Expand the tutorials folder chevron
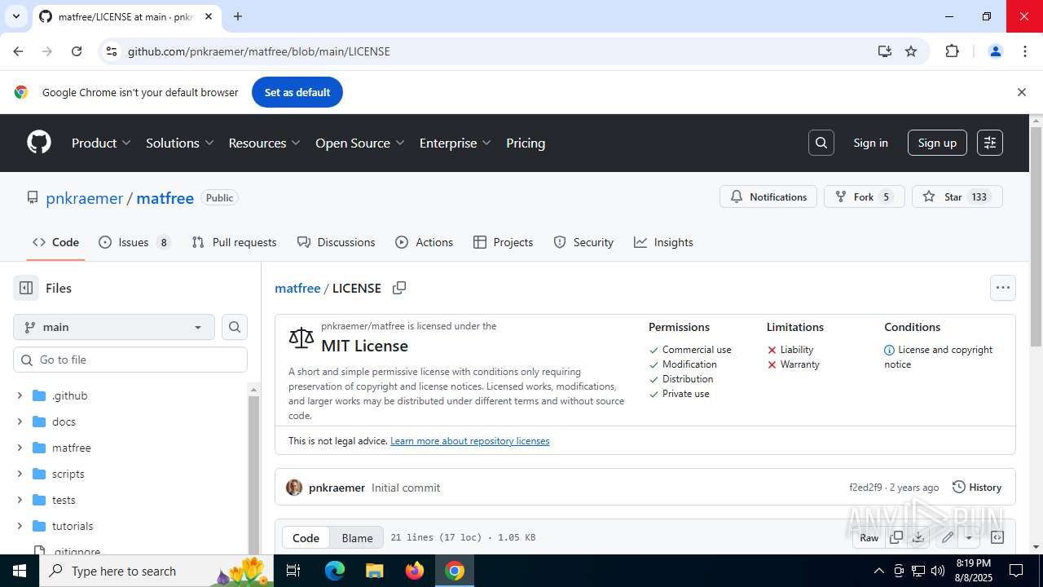 coord(20,526)
